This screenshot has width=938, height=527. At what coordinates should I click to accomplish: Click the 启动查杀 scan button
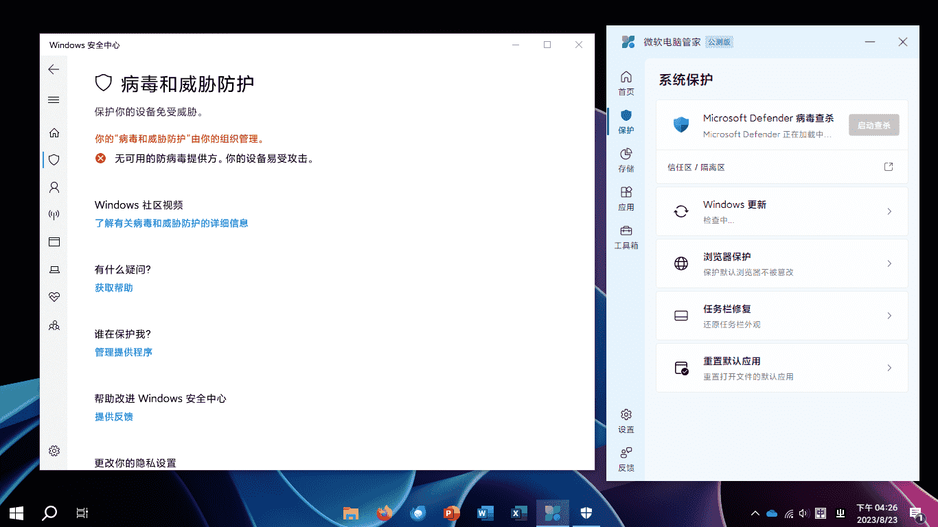click(873, 125)
